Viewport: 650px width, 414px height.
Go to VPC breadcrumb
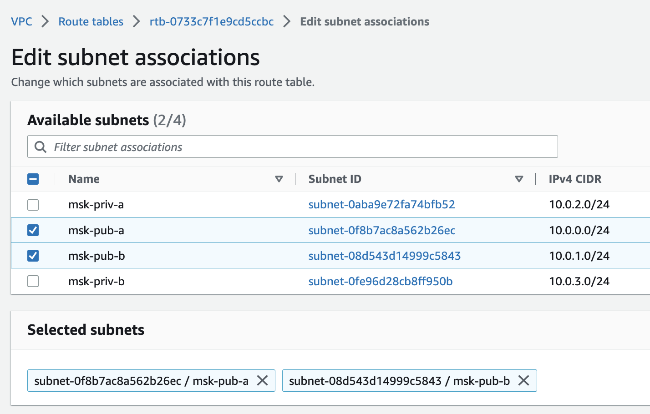click(x=21, y=21)
